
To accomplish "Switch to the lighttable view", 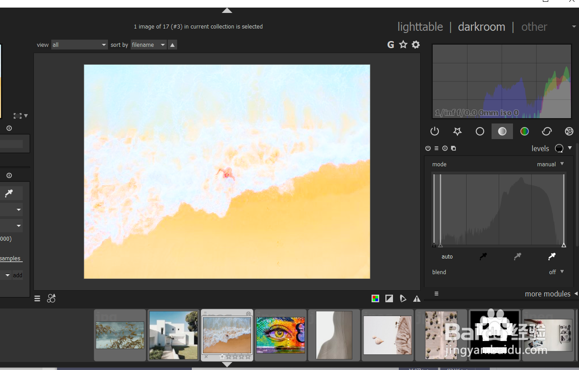I will click(420, 27).
